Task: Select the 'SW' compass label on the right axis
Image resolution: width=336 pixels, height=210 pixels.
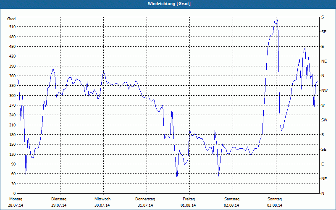Action: pyautogui.click(x=324, y=120)
